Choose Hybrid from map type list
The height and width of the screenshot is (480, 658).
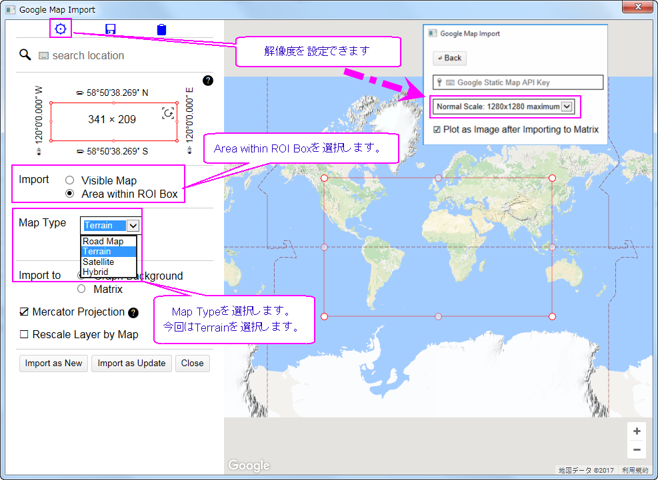point(109,272)
